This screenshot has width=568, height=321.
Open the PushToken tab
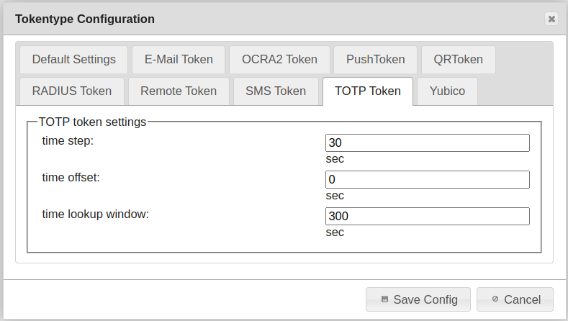pos(375,59)
